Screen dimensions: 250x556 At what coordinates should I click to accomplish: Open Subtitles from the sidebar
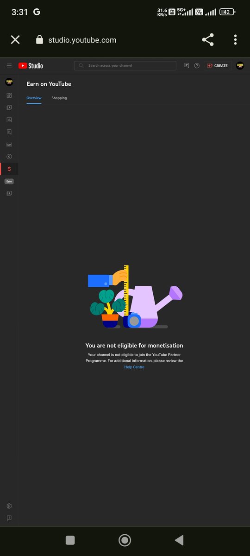tap(9, 145)
